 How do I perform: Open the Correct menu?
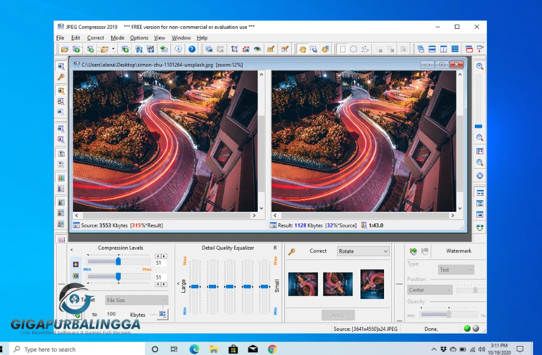(95, 38)
